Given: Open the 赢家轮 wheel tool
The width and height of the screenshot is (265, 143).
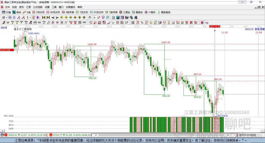Looking at the screenshot, I should [x=137, y=12].
